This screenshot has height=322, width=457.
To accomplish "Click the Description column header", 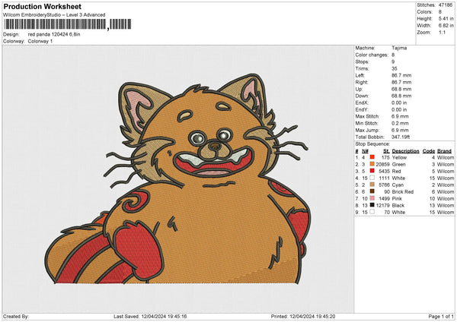I will (x=405, y=151).
